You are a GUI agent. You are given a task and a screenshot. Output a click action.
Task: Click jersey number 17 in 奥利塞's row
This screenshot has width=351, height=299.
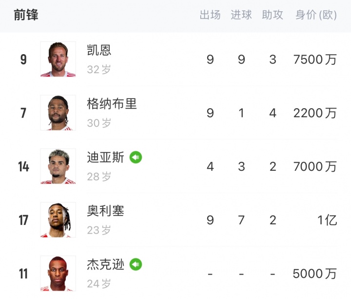(23, 220)
